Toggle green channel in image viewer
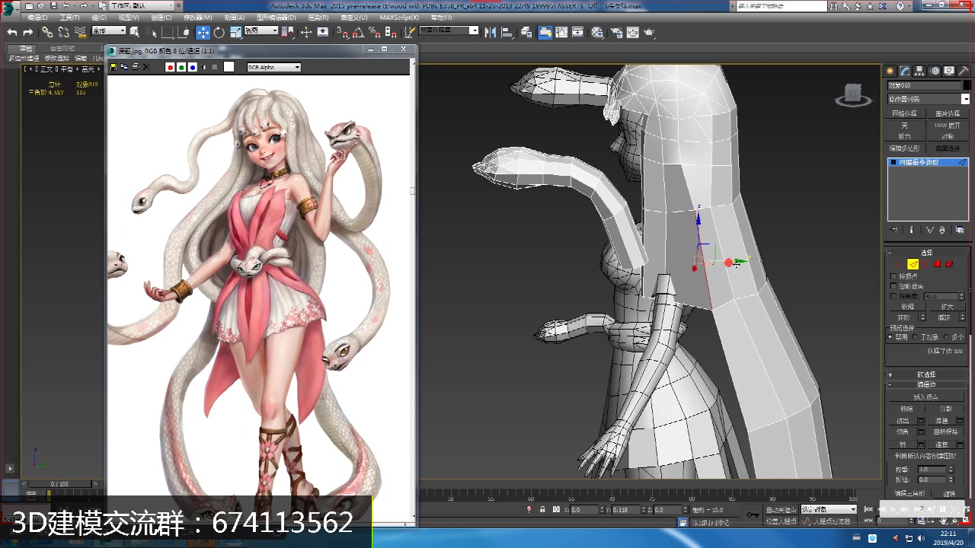 pyautogui.click(x=181, y=67)
